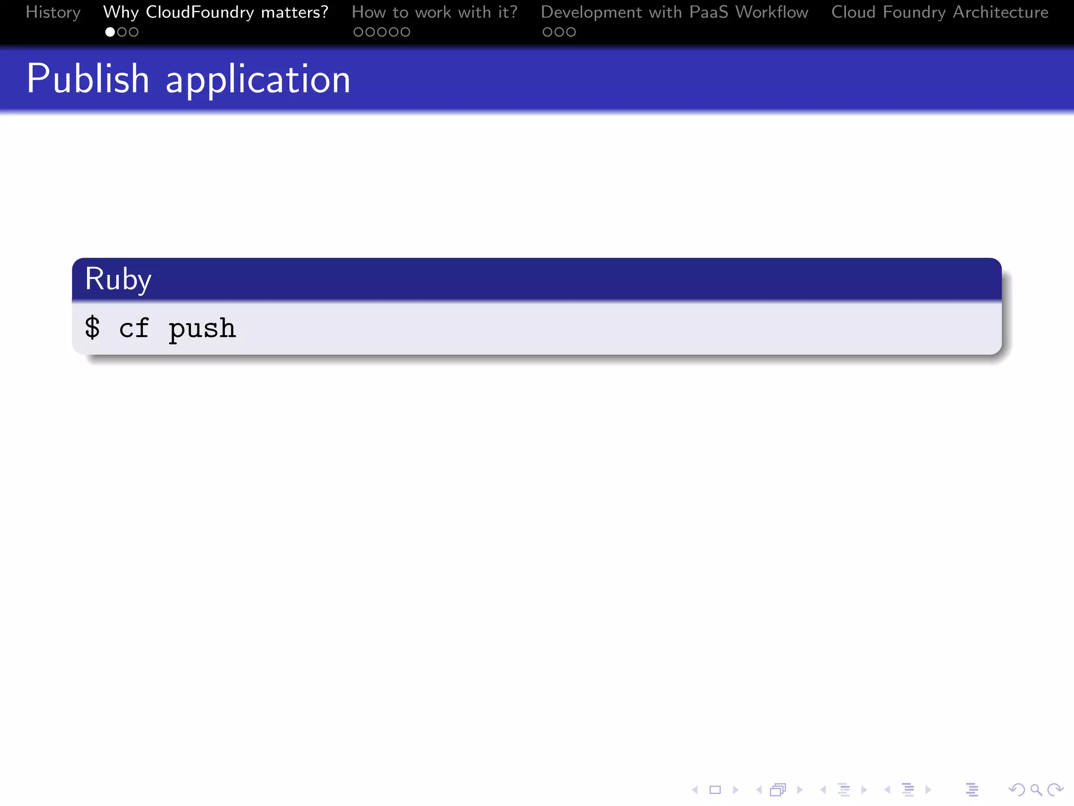Click the stacked frames navigation icon
Image resolution: width=1074 pixels, height=806 pixels.
pos(778,790)
